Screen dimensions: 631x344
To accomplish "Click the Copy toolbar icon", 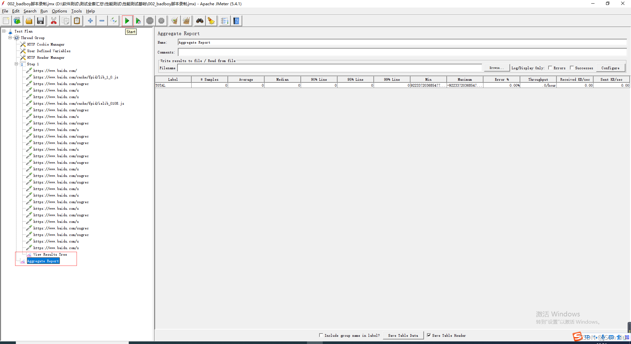I will pyautogui.click(x=65, y=21).
